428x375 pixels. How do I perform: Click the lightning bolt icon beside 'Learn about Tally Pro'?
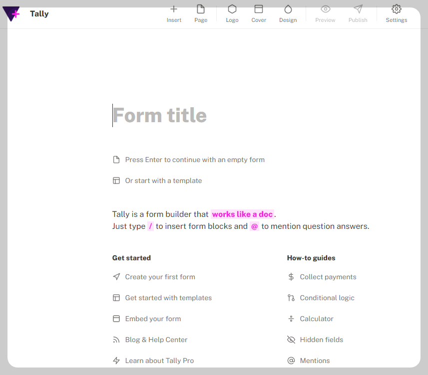coord(116,361)
